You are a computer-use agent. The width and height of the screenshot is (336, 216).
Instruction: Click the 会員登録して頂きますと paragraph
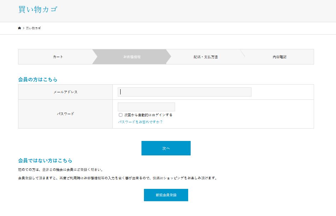point(118,178)
